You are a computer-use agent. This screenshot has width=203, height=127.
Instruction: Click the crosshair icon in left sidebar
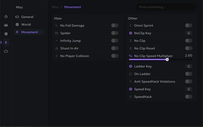(6, 17)
